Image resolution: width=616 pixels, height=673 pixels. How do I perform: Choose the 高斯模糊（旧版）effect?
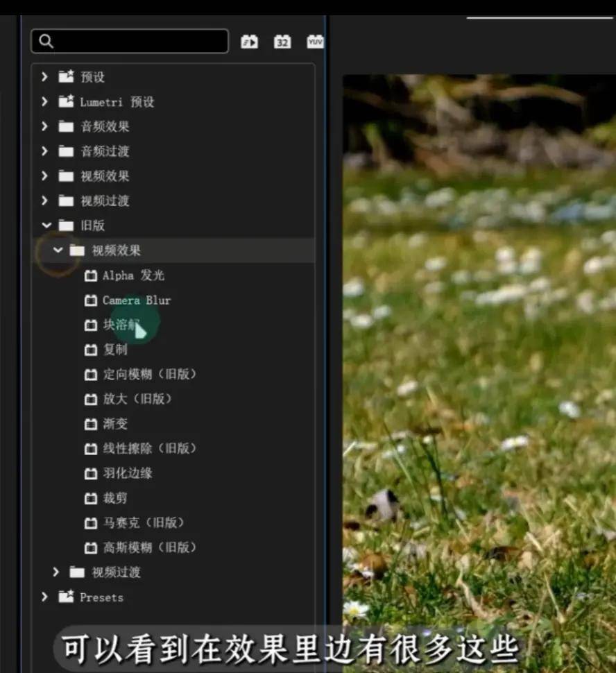coord(149,547)
